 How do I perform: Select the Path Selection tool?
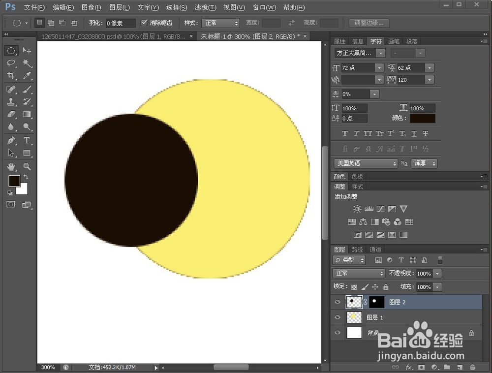tap(11, 153)
